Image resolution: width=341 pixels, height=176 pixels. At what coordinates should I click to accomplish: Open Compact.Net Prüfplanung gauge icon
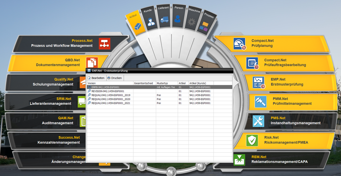point(239,43)
